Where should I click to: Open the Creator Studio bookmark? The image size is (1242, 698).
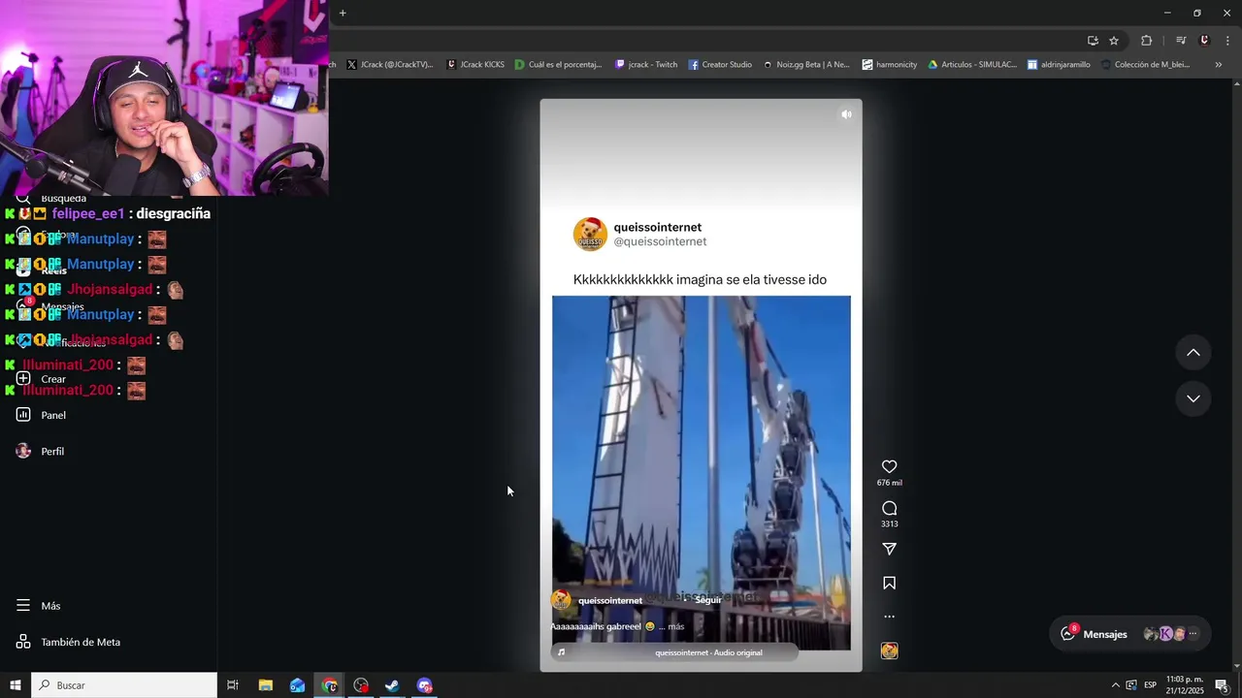pos(720,65)
